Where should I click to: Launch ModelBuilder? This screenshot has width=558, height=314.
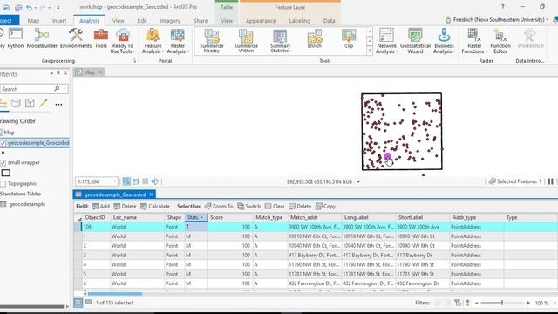click(42, 38)
